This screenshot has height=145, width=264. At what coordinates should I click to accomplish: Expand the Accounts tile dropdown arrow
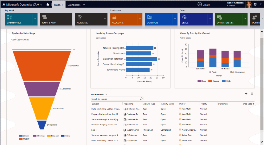coord(140,19)
